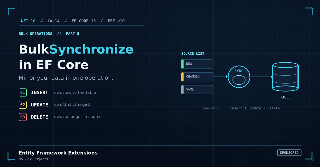The width and height of the screenshot is (320, 167).
Task: Select the SAME source list item
Action: point(197,89)
